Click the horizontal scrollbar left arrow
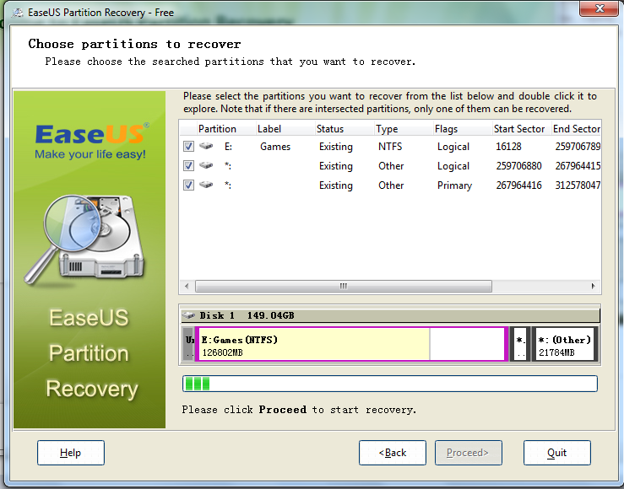Screen dimensions: 624x489 pyautogui.click(x=187, y=286)
